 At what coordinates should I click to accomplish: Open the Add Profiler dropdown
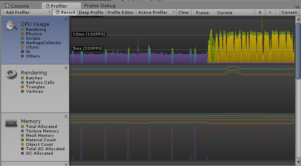(x=28, y=12)
